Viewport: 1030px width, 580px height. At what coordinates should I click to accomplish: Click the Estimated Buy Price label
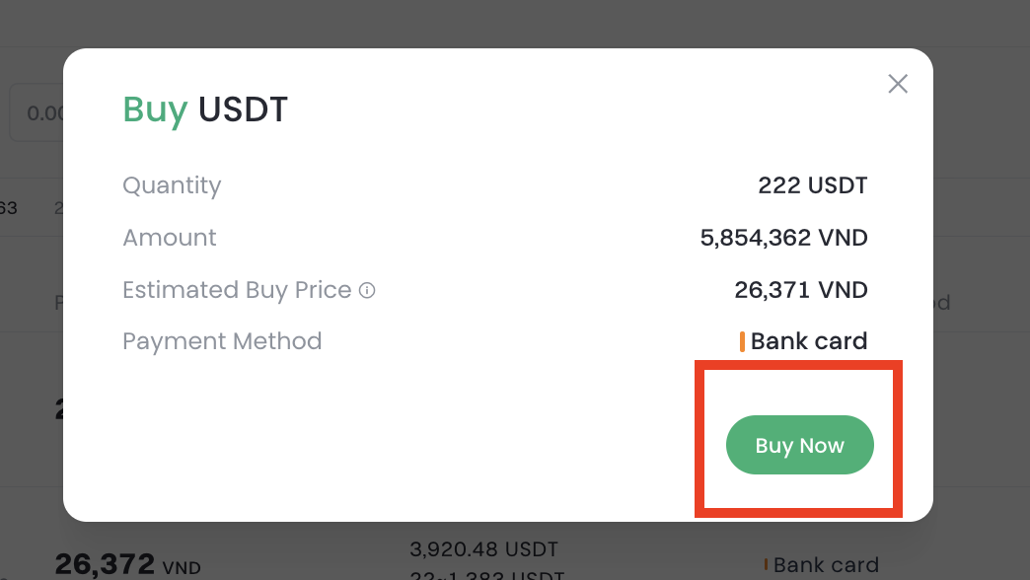tap(237, 290)
